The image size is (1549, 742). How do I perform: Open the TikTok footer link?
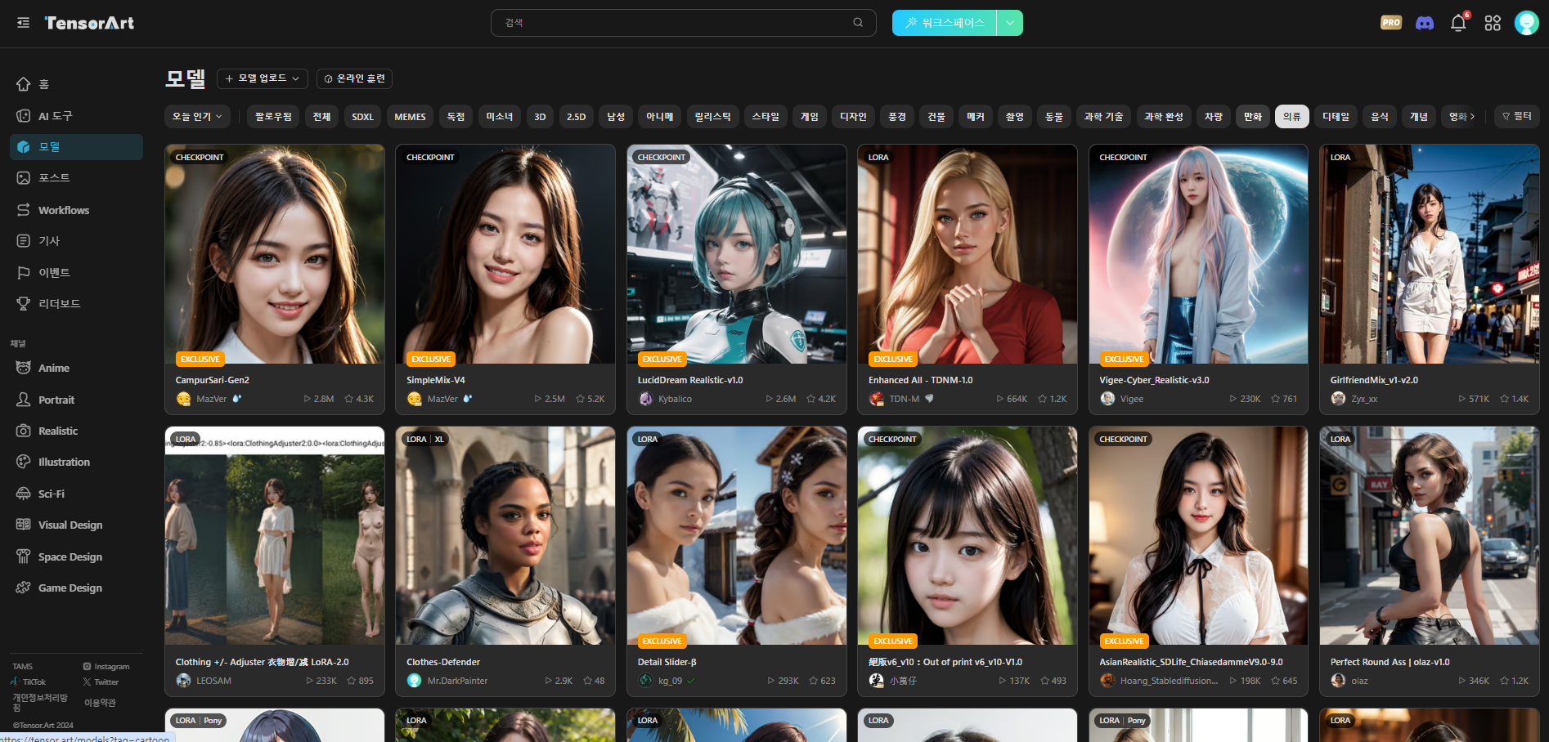29,682
